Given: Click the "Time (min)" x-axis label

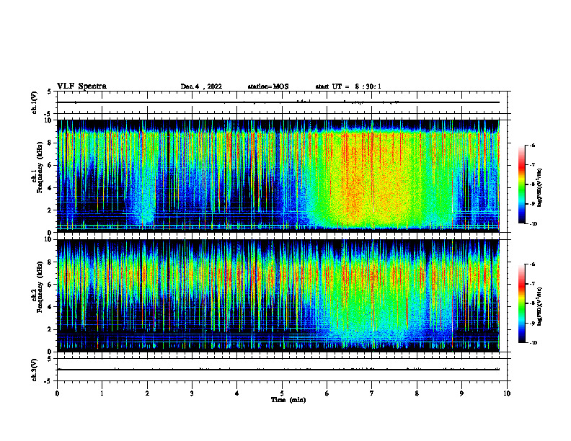Looking at the screenshot, I should [x=288, y=400].
